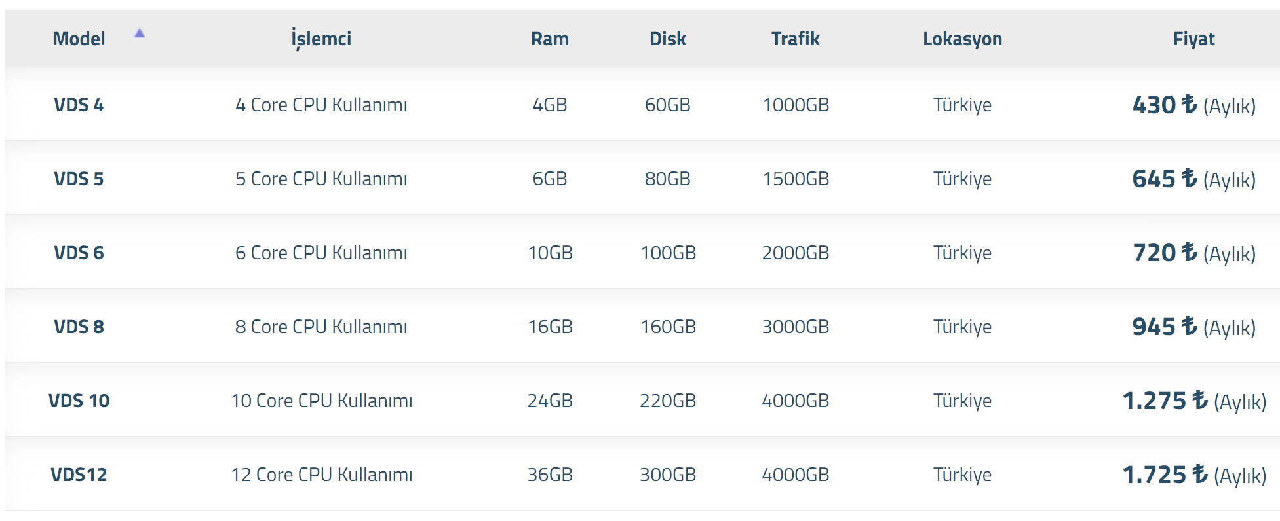Select the VDS 10 plan

tap(79, 401)
